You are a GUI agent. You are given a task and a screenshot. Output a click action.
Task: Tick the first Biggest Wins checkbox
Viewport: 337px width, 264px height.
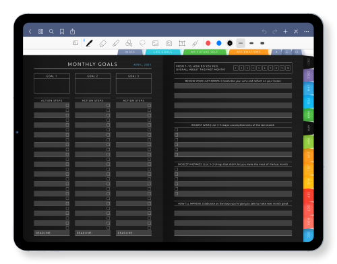click(177, 130)
